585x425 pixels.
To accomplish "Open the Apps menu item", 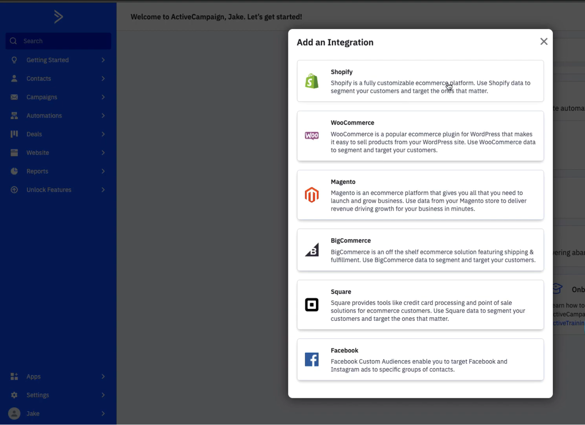I will (58, 376).
